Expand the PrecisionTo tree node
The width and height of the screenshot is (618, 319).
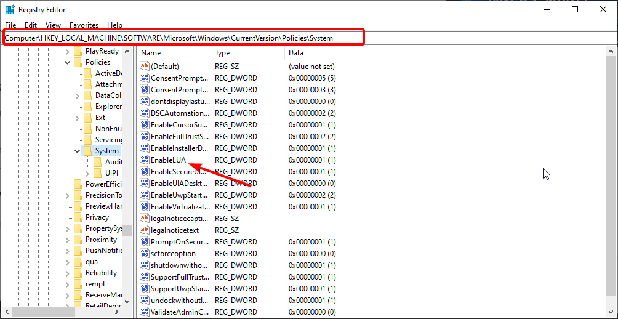pyautogui.click(x=67, y=195)
